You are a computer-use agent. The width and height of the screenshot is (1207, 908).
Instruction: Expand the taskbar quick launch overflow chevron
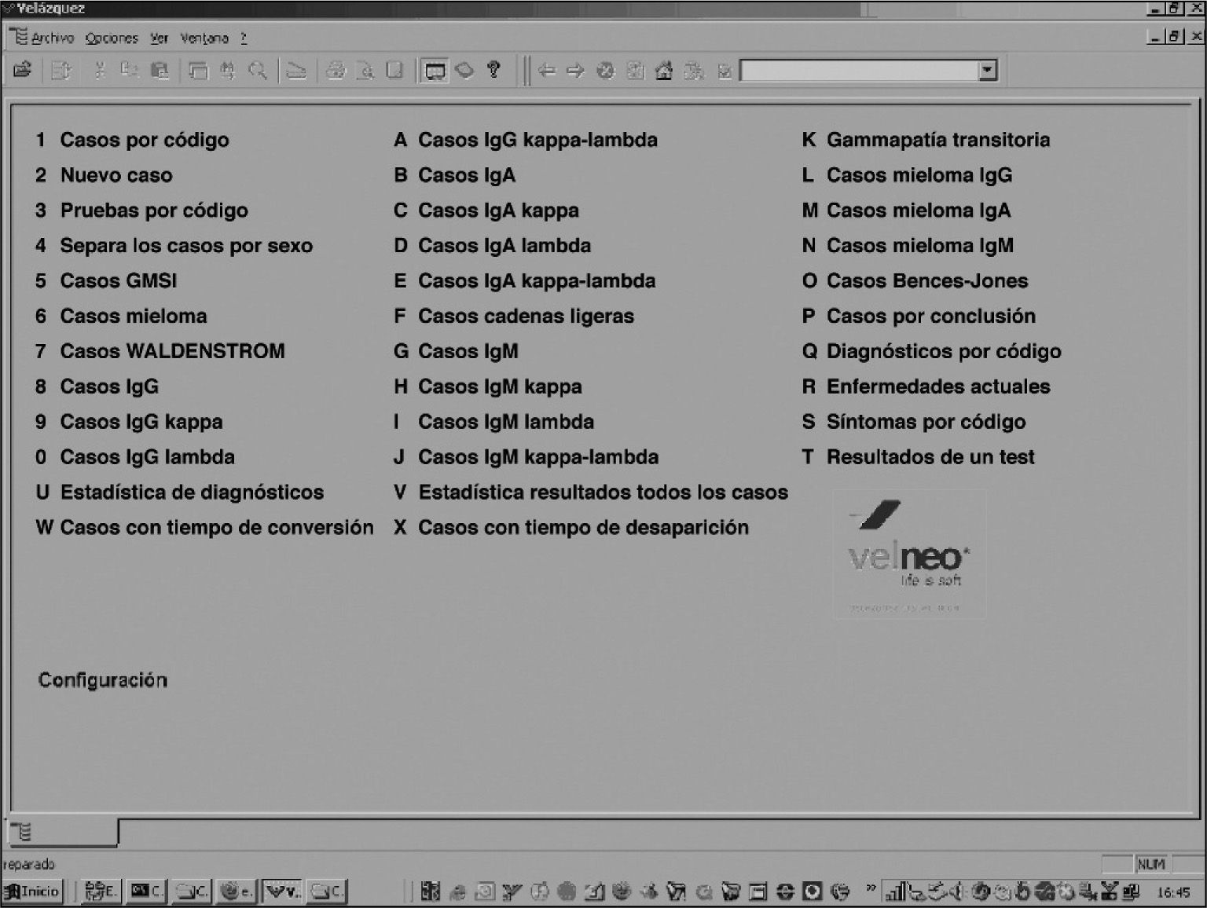pos(871,889)
